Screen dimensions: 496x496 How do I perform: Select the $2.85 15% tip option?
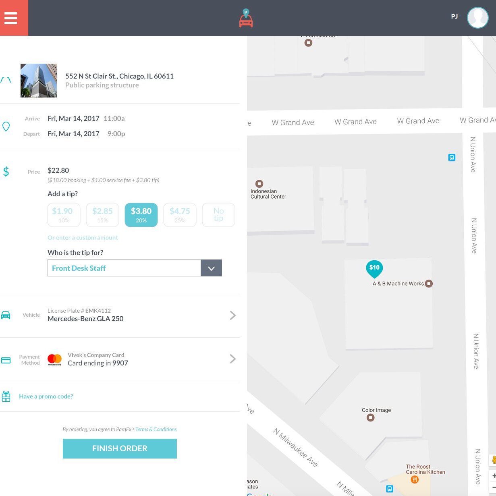(x=102, y=215)
